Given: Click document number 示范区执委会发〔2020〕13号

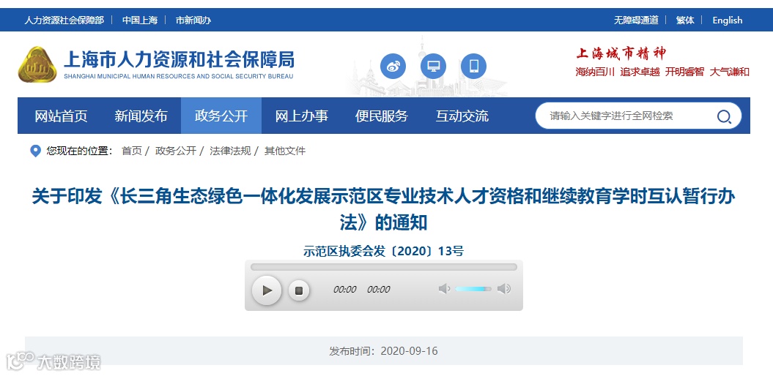Looking at the screenshot, I should click(383, 251).
